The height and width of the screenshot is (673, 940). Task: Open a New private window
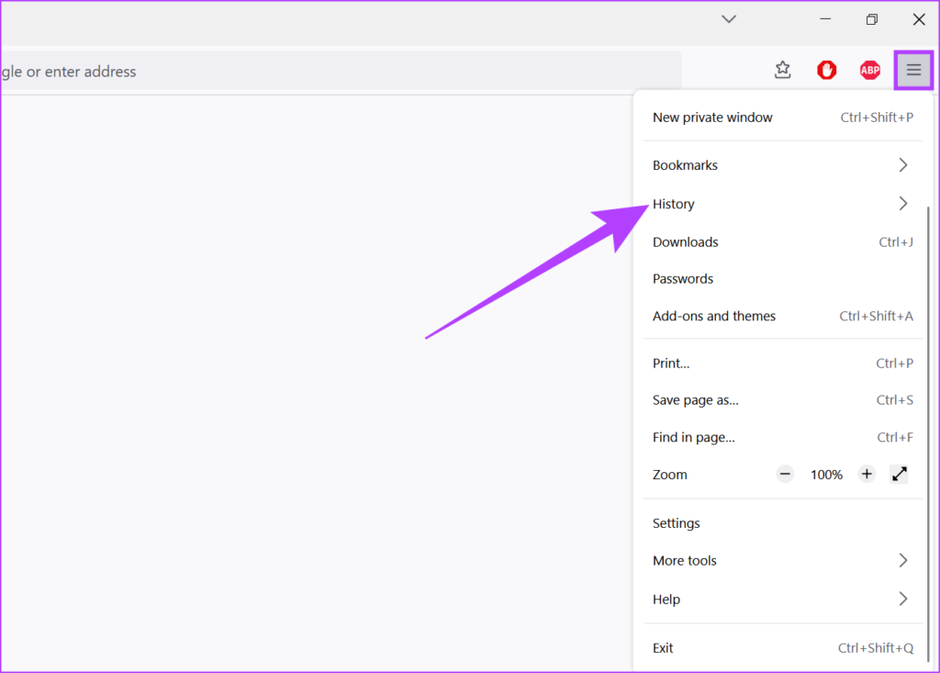(x=712, y=117)
